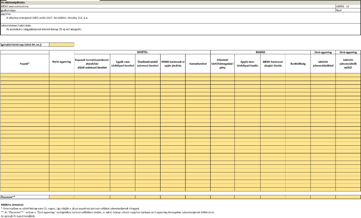This screenshot has width=361, height=218.
Task: Click the 'Kitöltési útmutató' heading
Action: pyautogui.click(x=12, y=205)
